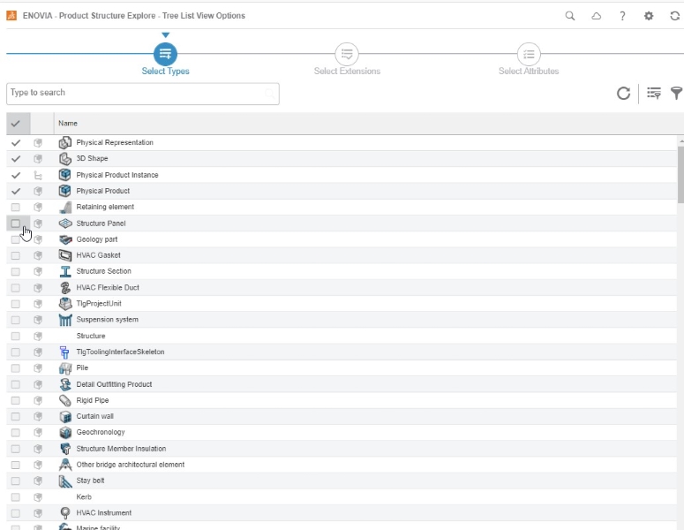Check the Pile checkbox

pyautogui.click(x=16, y=368)
